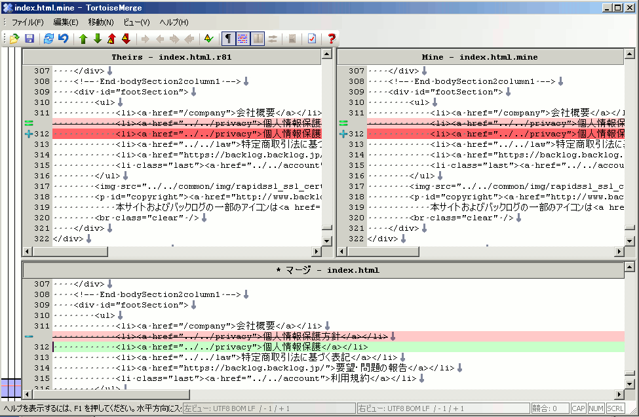Open the 編集(E) menu

click(66, 22)
